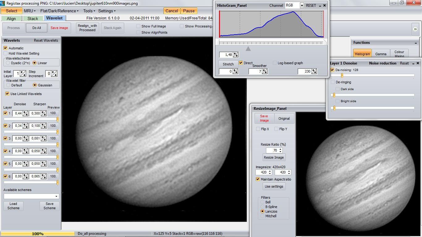The width and height of the screenshot is (422, 237).
Task: Click the Layer 1 Denoise spinner arrows
Action: tap(25, 113)
